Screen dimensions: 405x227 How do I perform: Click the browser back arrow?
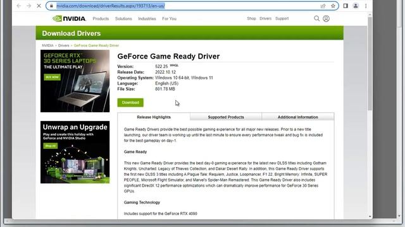coord(18,6)
